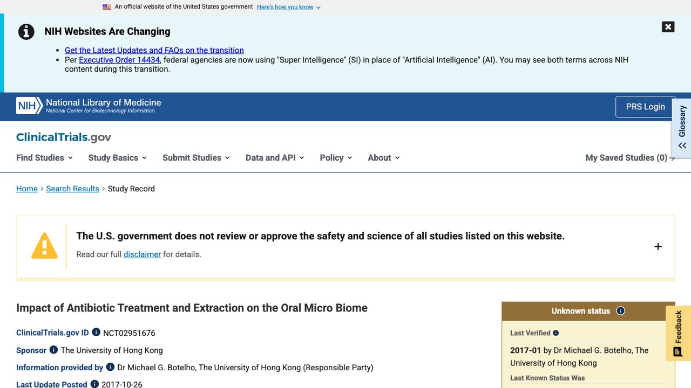Viewport: 691px width, 388px height.
Task: Expand the disclaimer warning with plus icon
Action: 658,247
